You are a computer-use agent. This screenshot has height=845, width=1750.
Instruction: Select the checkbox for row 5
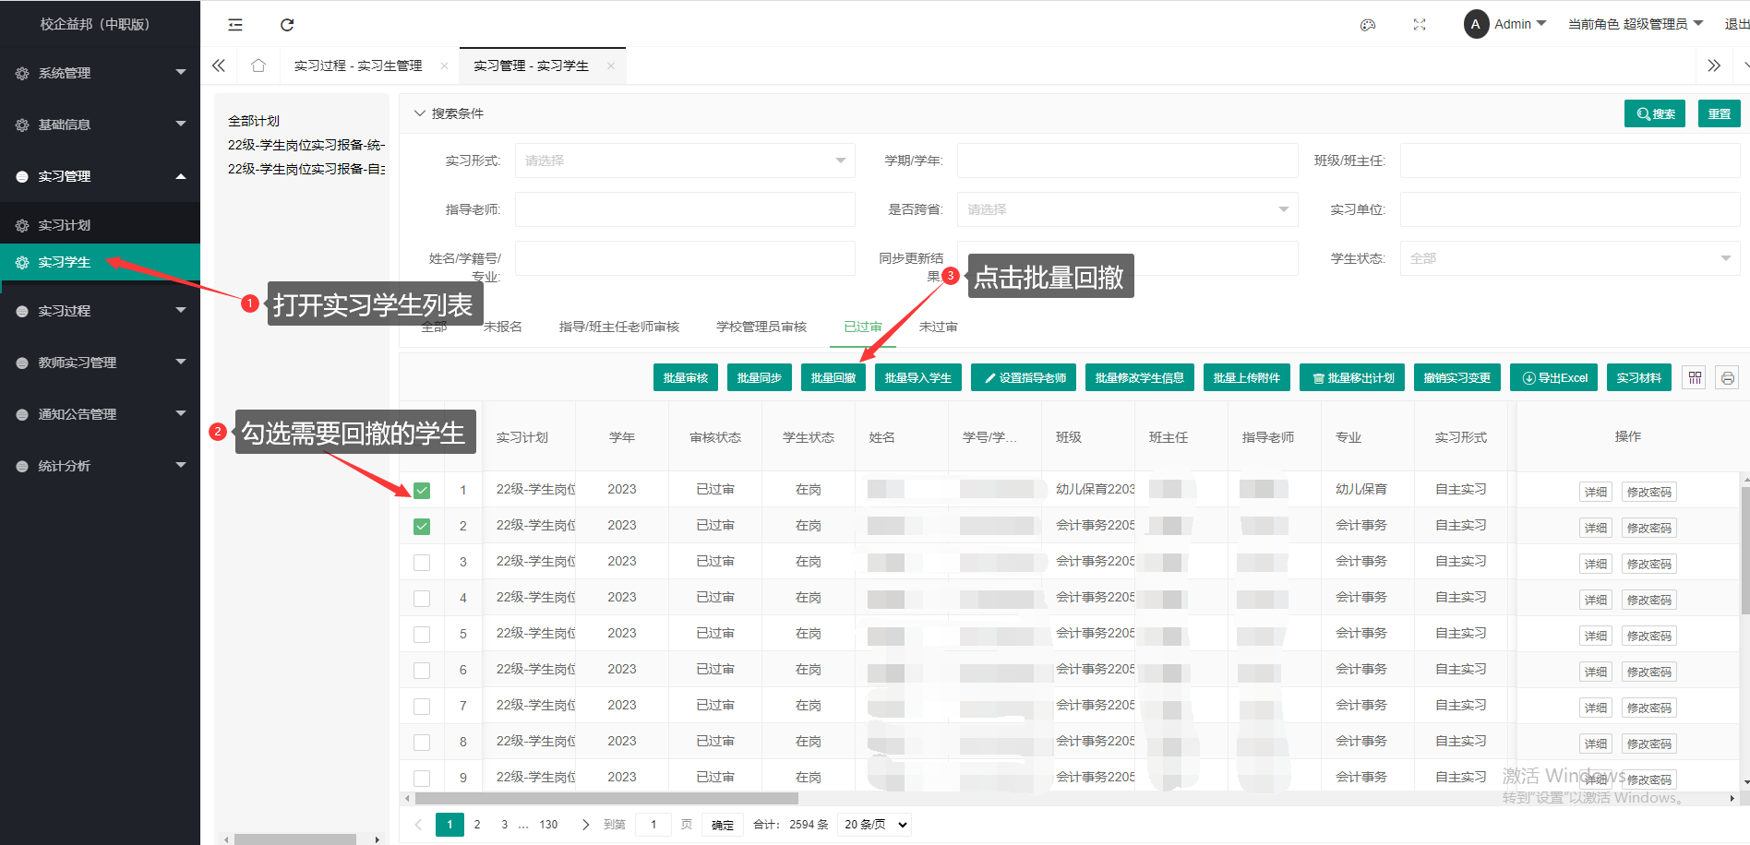pos(422,634)
